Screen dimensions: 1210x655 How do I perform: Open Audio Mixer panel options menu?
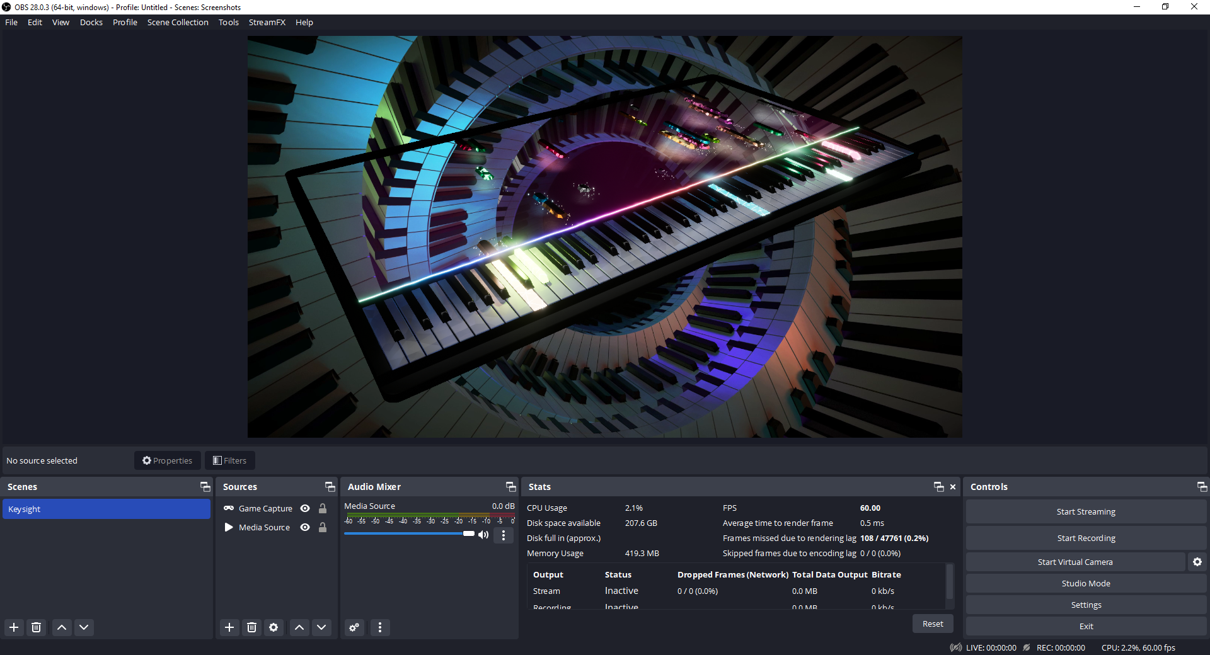(379, 627)
